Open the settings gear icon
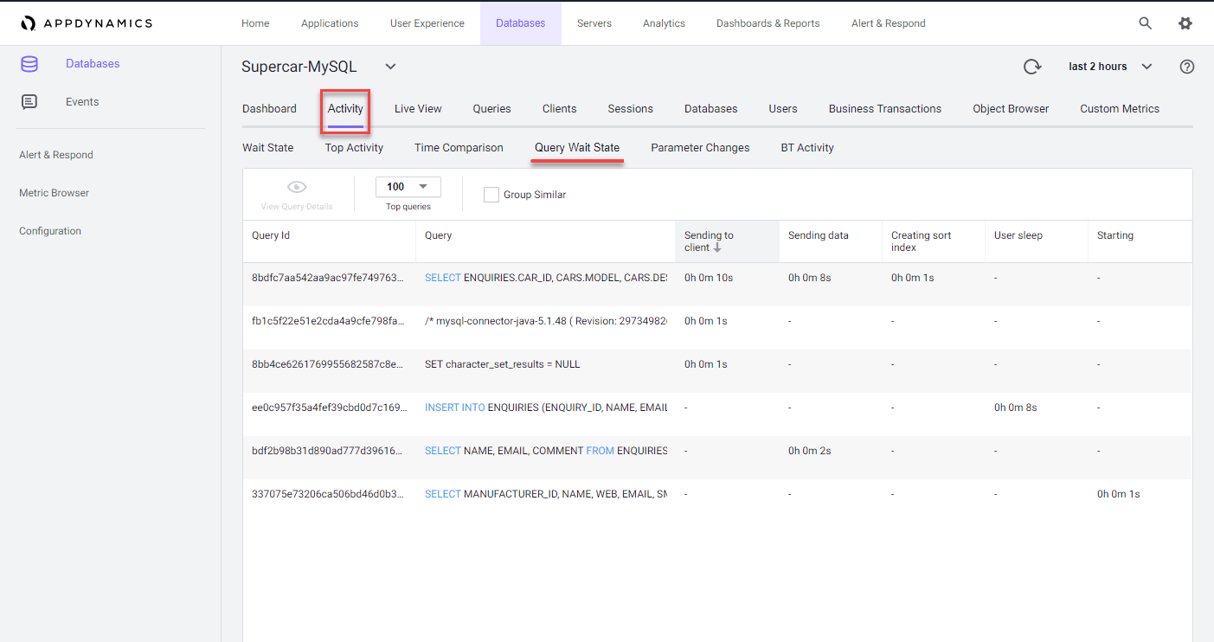 click(x=1185, y=23)
